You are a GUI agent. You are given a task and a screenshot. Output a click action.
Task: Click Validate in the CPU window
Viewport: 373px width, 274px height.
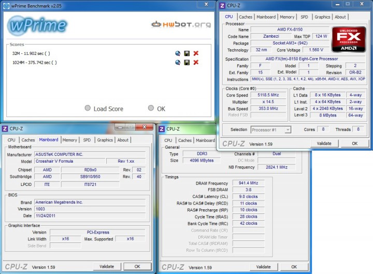pyautogui.click(x=324, y=143)
